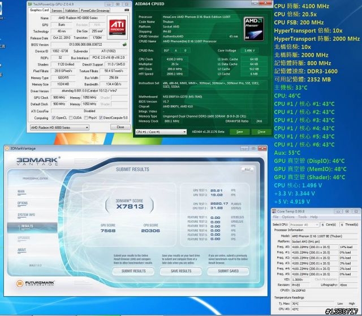Minimize the Core Temp window
This screenshot has height=316, width=362.
tap(338, 211)
